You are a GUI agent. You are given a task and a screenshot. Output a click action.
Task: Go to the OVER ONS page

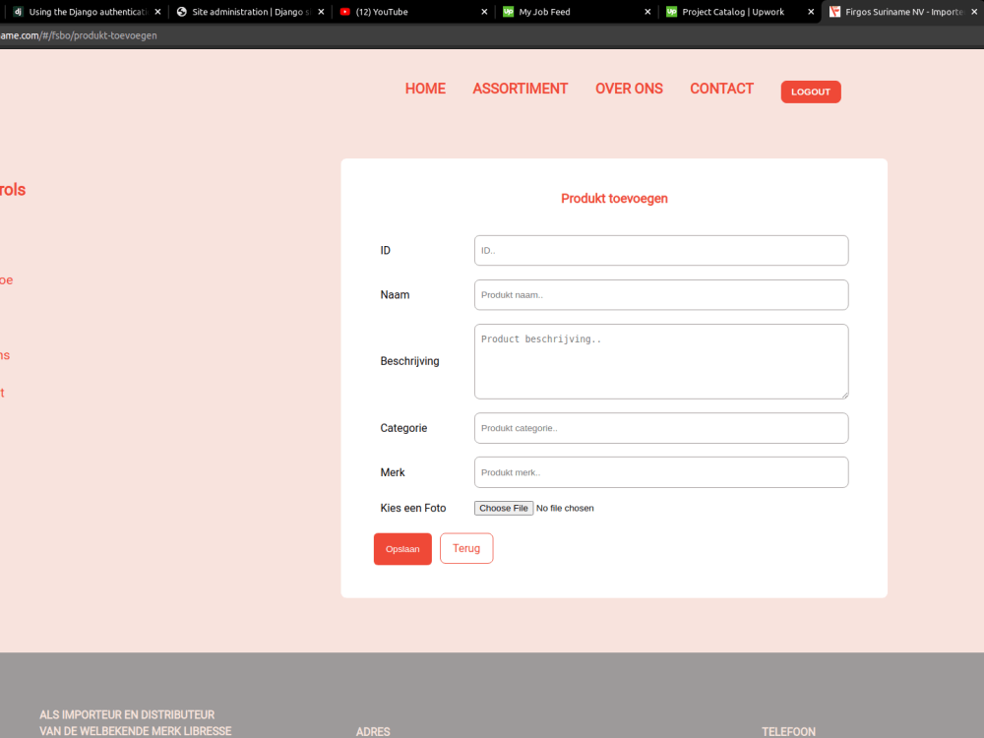point(629,89)
